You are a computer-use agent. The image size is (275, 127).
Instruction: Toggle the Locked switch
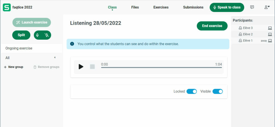coord(192,91)
